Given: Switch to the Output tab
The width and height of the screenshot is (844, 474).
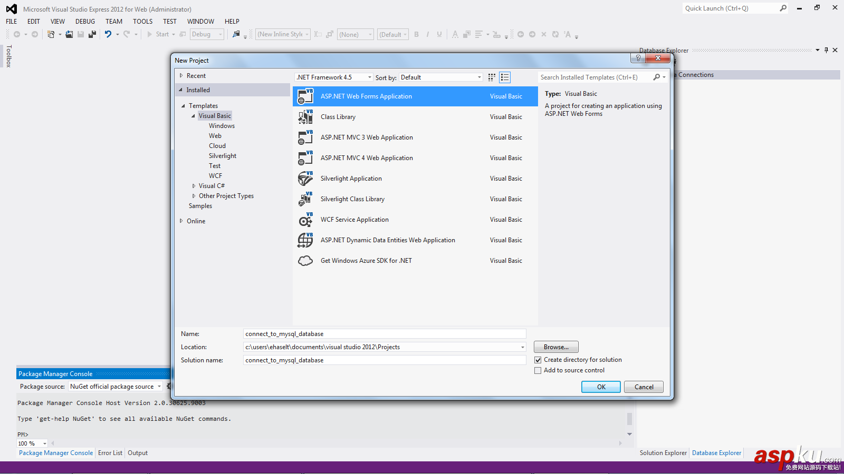Looking at the screenshot, I should (x=138, y=453).
